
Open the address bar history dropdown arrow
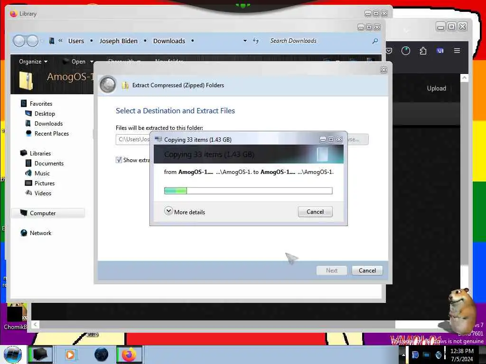point(245,41)
